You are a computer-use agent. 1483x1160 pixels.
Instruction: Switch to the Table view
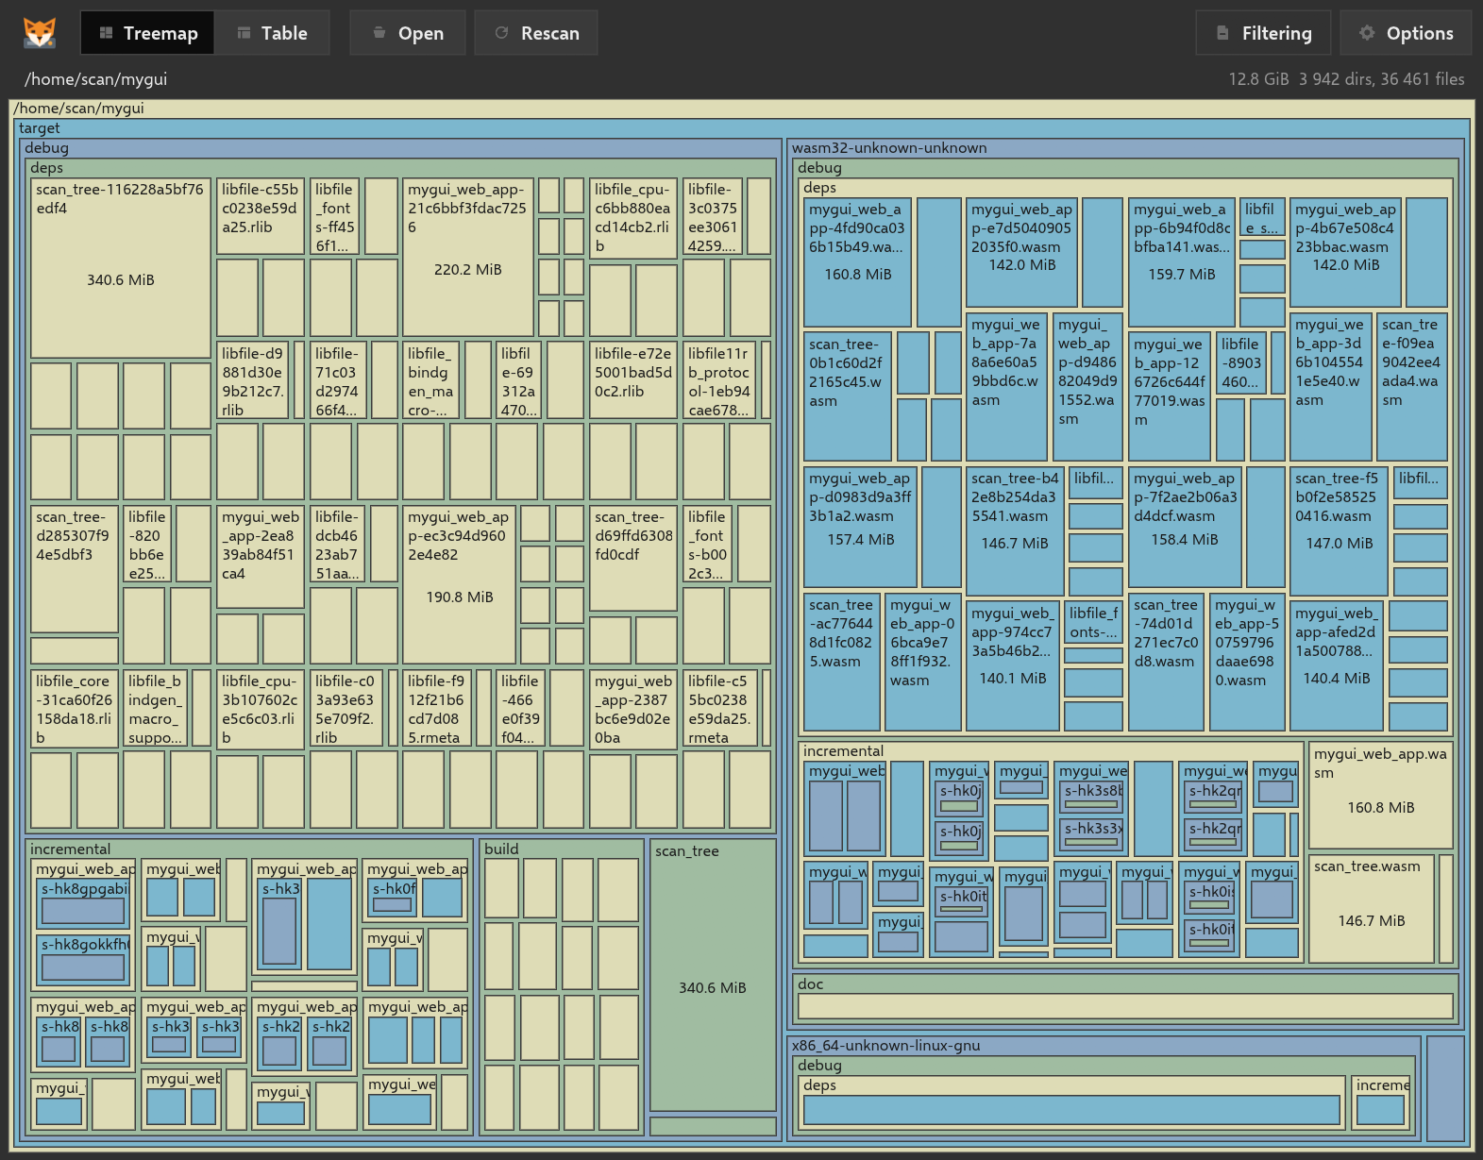pos(272,33)
